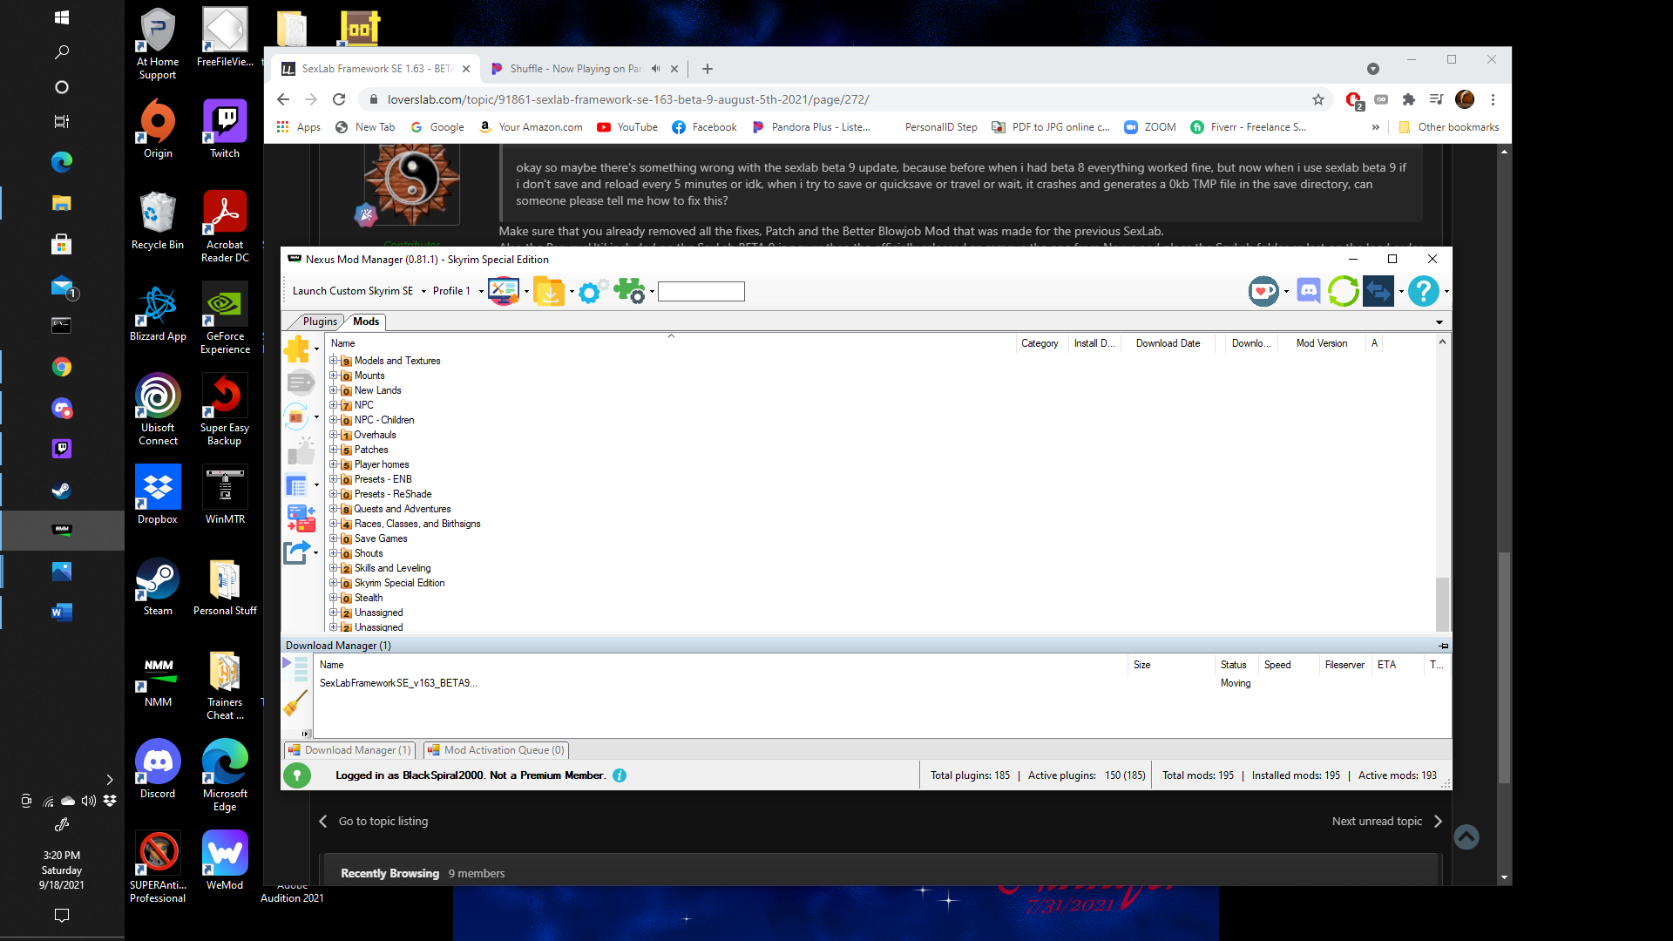Open the yellow mods folder icon
This screenshot has height=941, width=1673.
pos(549,291)
